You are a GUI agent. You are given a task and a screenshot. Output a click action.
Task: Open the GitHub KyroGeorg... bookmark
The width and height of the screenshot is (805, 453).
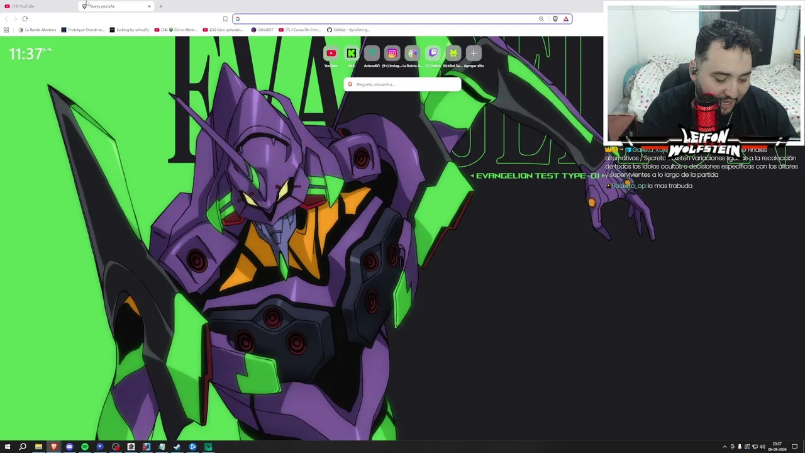pos(348,30)
